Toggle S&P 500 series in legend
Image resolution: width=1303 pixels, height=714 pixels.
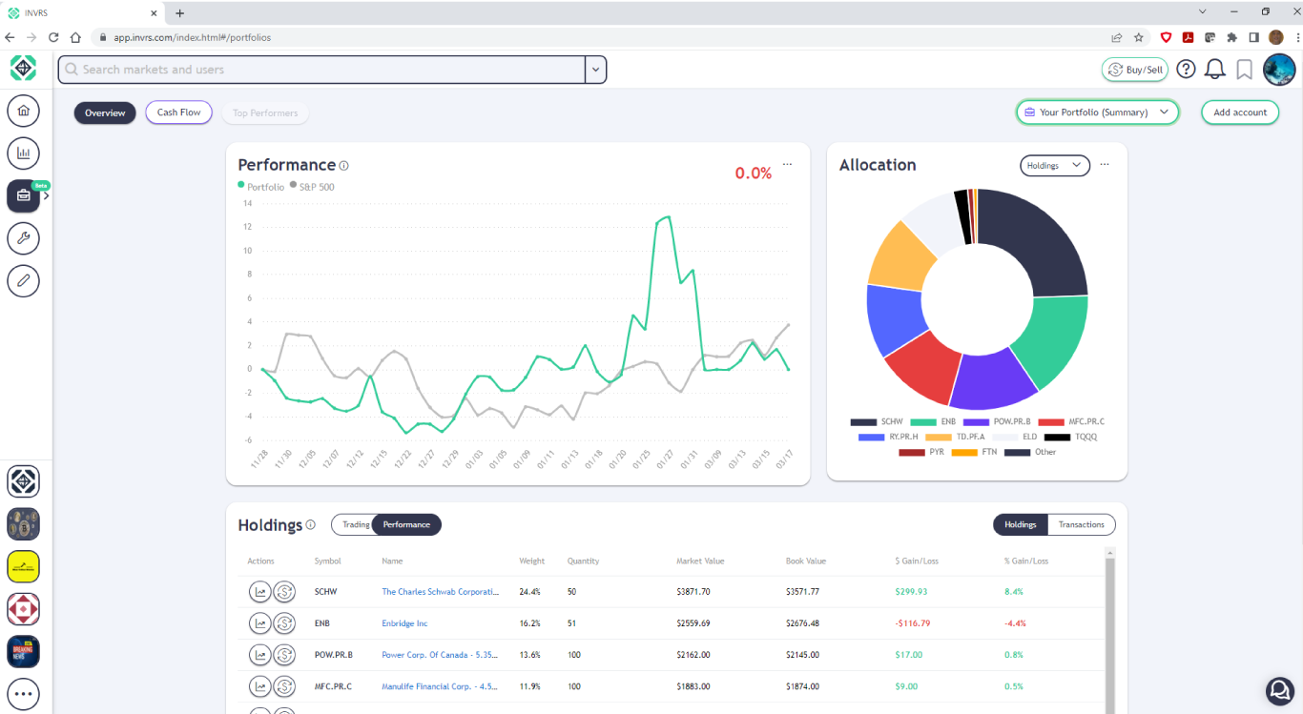(x=312, y=187)
